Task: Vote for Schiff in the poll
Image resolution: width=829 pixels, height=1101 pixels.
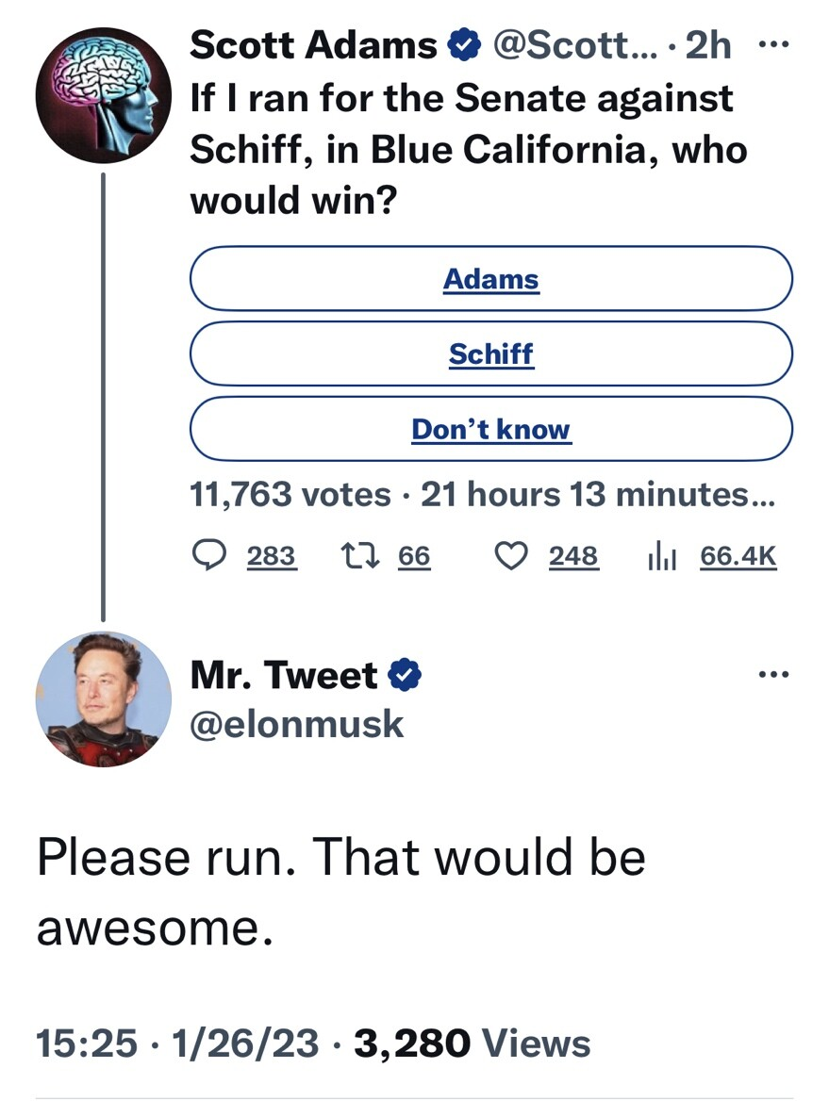Action: click(x=490, y=354)
